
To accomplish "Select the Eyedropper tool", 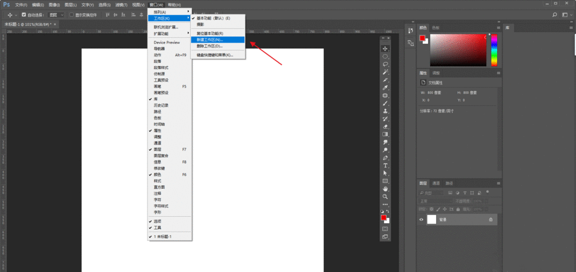I will pyautogui.click(x=385, y=87).
